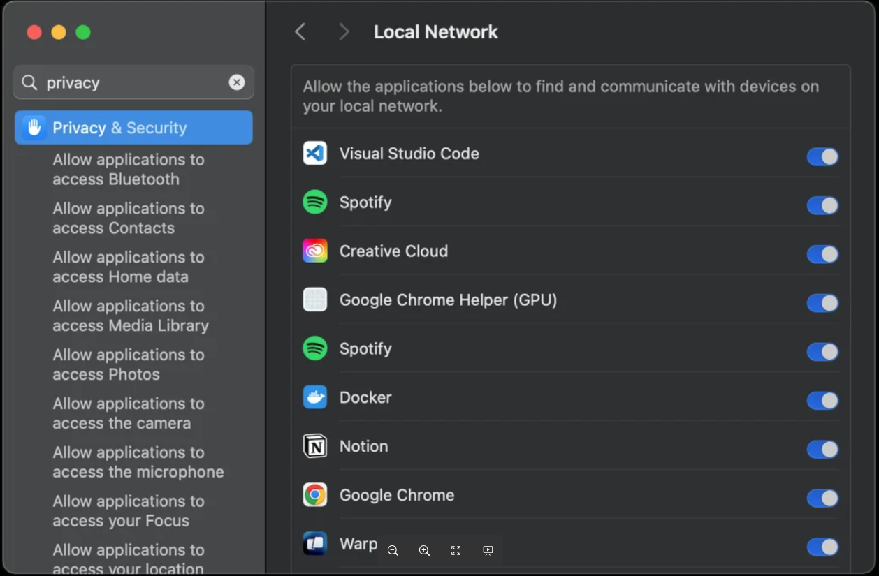Click the magnifying glass in the search field
Viewport: 879px width, 576px height.
point(29,83)
